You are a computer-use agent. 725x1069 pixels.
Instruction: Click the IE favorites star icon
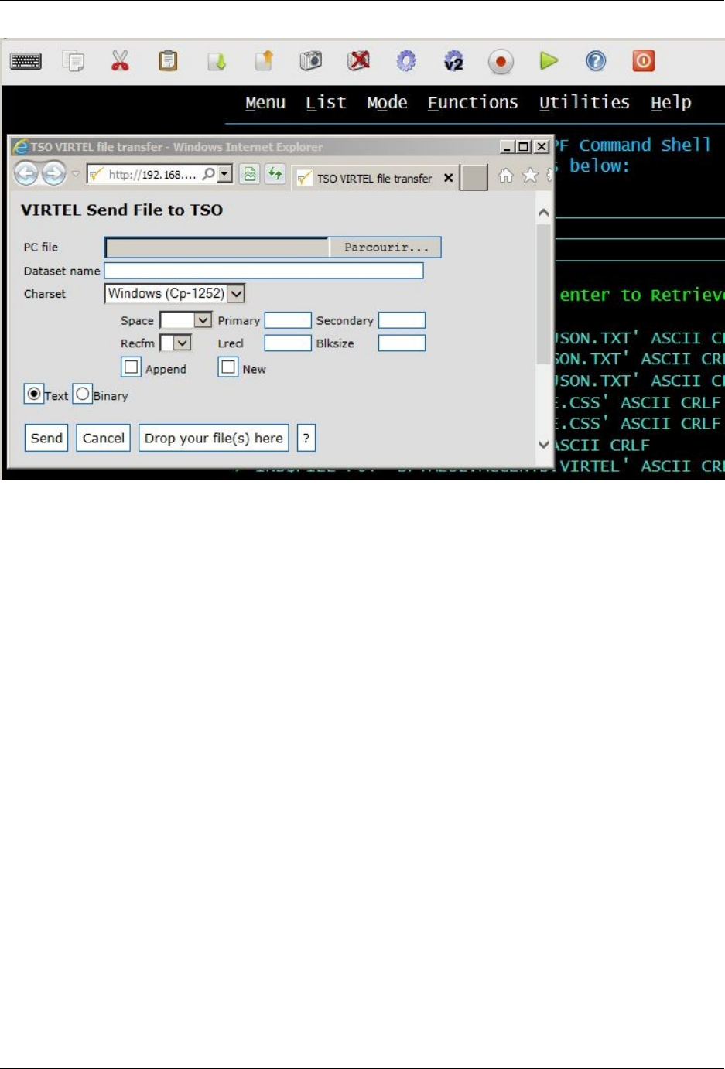coord(530,176)
